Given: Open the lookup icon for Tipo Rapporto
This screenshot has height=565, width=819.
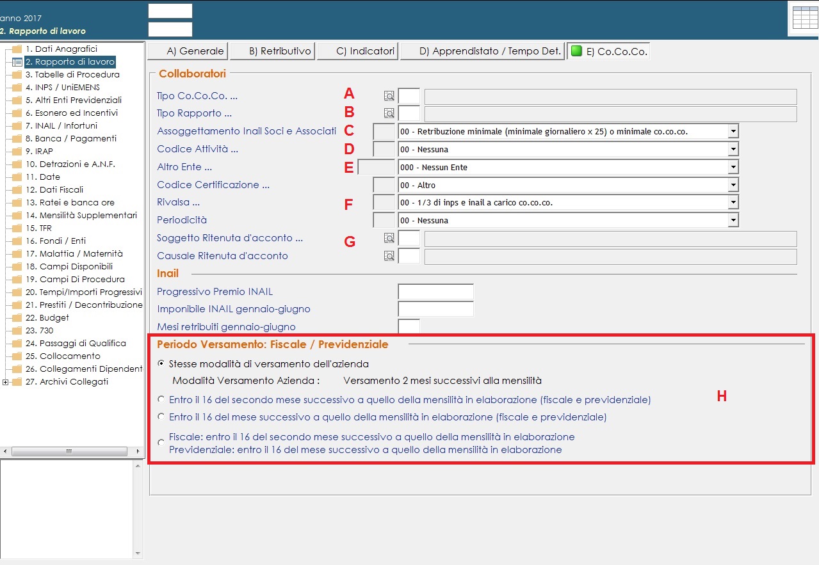Looking at the screenshot, I should [389, 113].
